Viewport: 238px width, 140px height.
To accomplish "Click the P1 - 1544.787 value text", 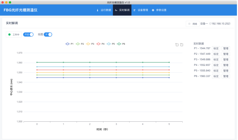I will (202, 48).
